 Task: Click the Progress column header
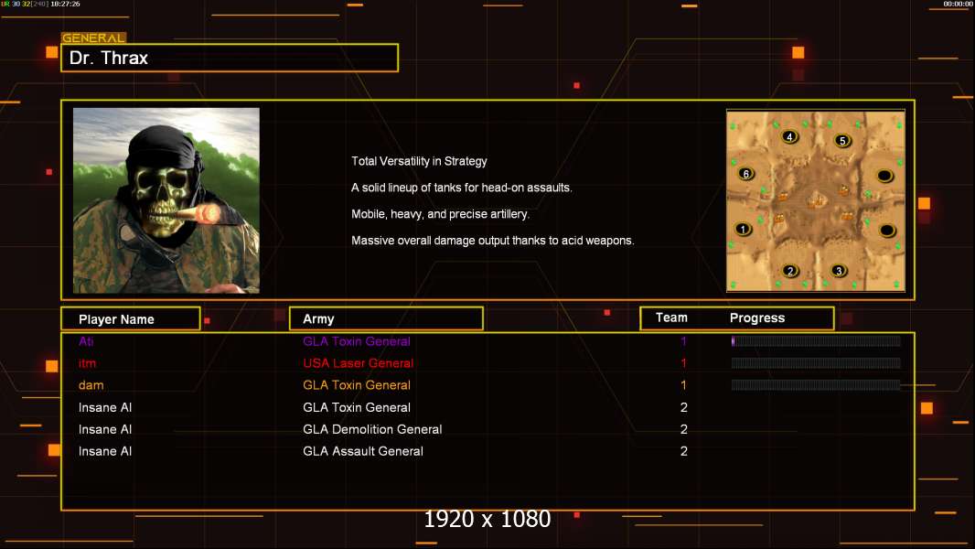[757, 318]
